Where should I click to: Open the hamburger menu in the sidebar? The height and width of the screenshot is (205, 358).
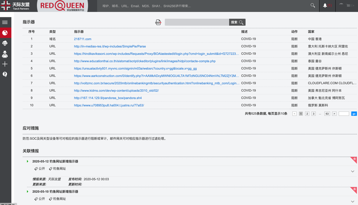point(5,22)
